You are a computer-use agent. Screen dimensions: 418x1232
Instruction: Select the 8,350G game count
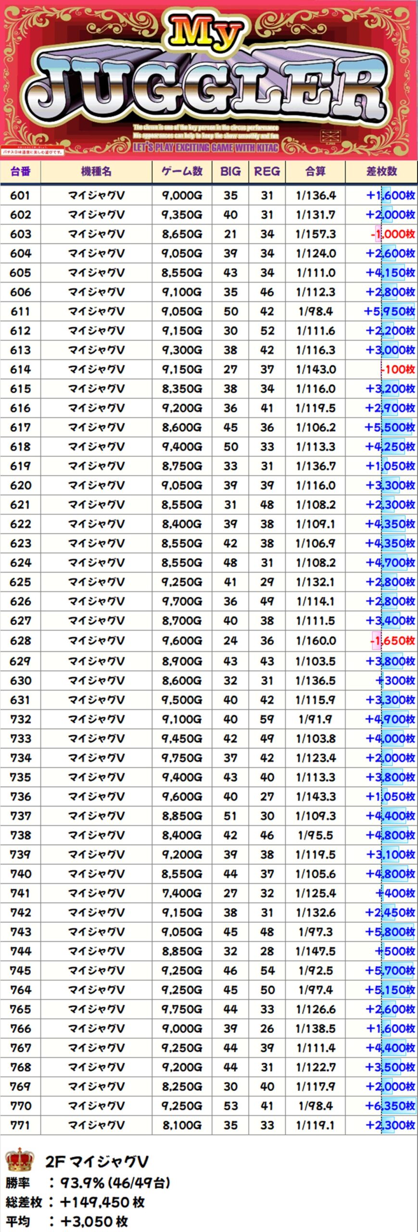[x=182, y=389]
